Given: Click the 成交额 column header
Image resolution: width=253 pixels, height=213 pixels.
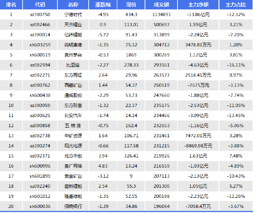Looking at the screenshot, I should point(161,5).
